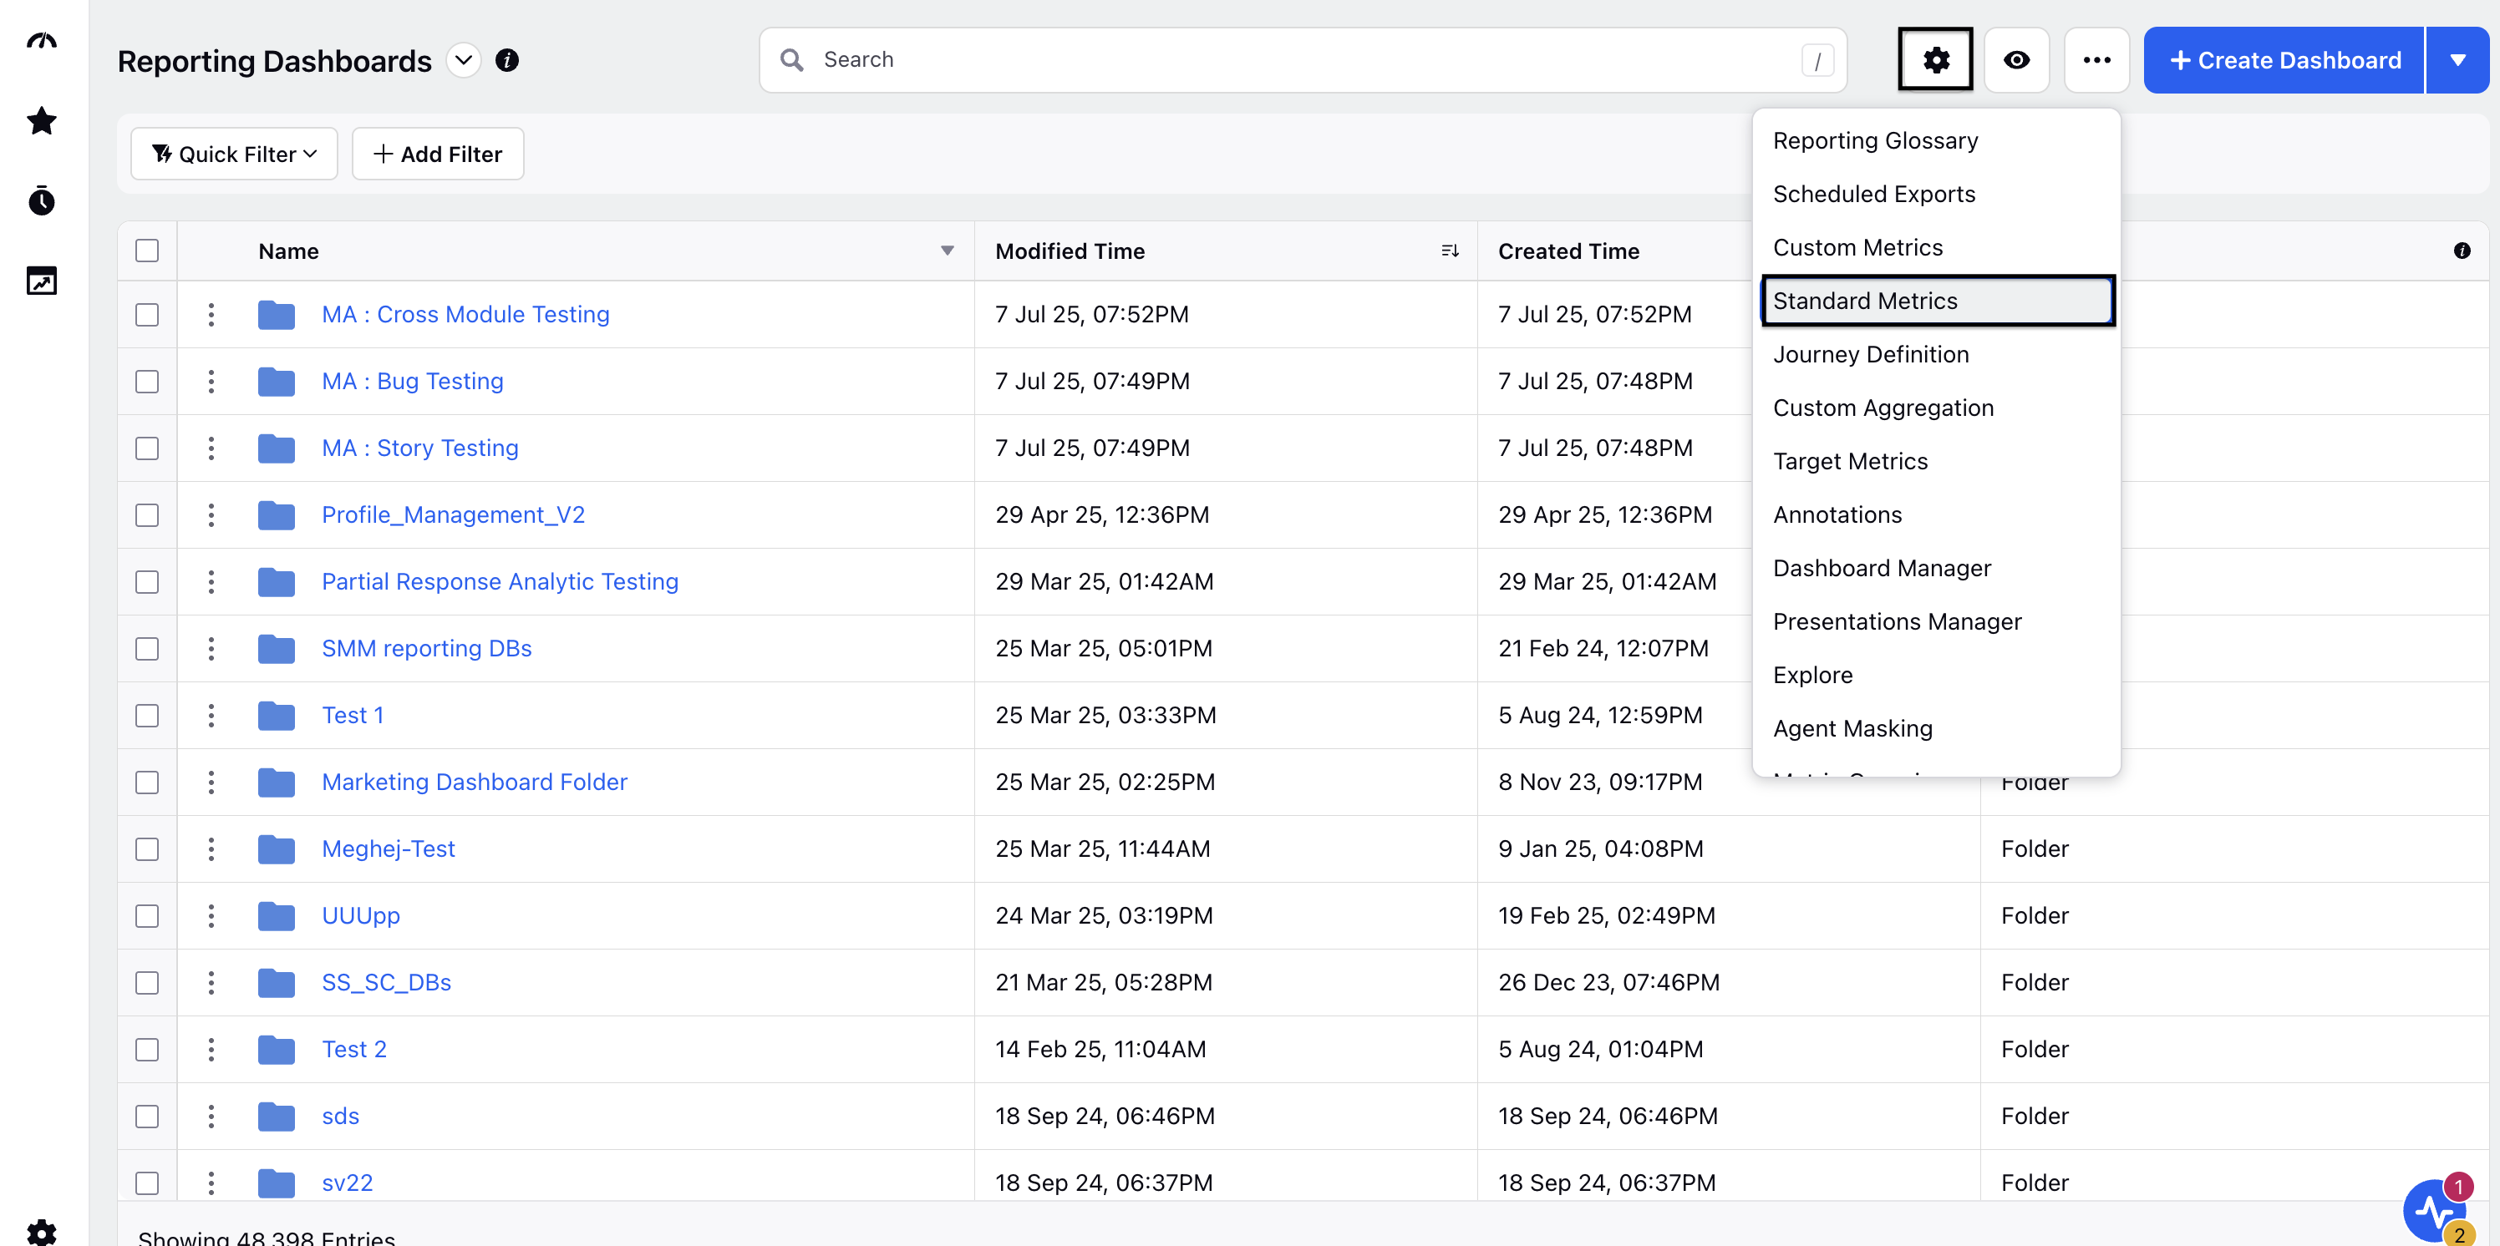
Task: Toggle the select-all checkbox in table header
Action: pyautogui.click(x=146, y=251)
